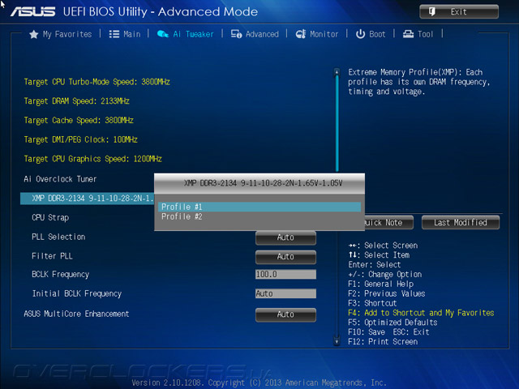The height and width of the screenshot is (389, 519).
Task: Click the power icon beside Boot
Action: (360, 34)
